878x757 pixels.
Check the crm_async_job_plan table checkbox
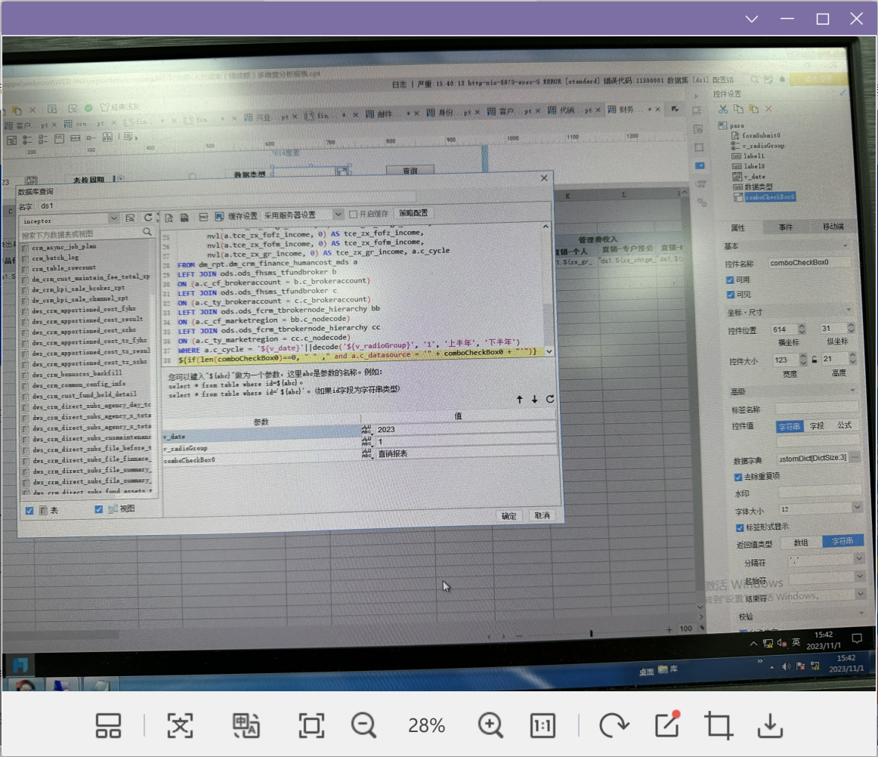point(25,248)
